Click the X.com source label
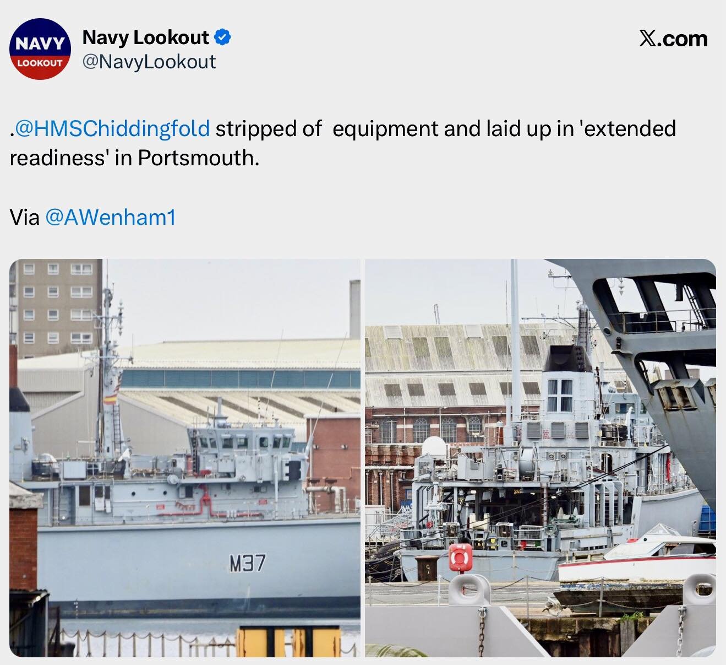 pyautogui.click(x=673, y=39)
